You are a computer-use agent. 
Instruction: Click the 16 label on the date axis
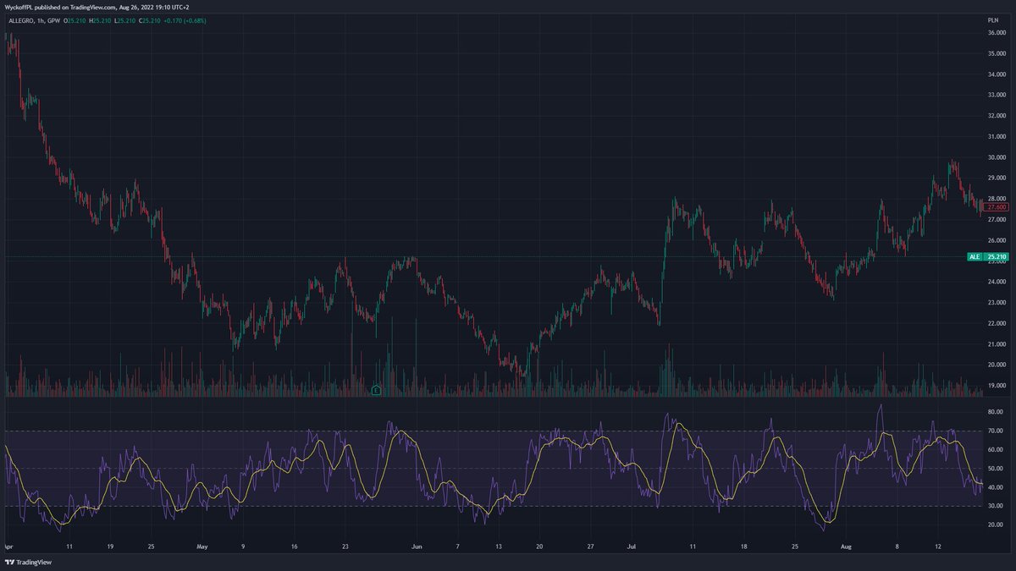[294, 546]
